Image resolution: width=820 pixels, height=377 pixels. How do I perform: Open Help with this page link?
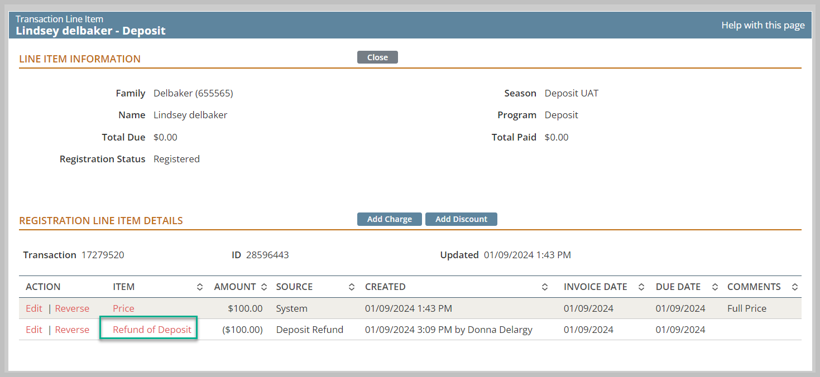(x=763, y=25)
